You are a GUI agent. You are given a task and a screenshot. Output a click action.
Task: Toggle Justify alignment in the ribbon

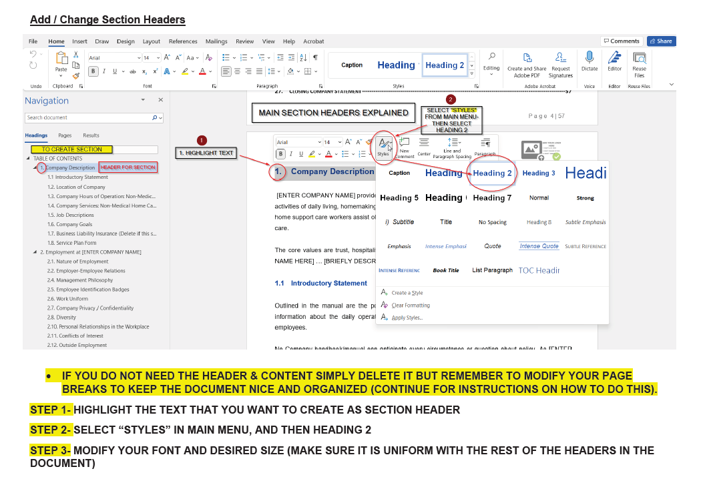[259, 71]
